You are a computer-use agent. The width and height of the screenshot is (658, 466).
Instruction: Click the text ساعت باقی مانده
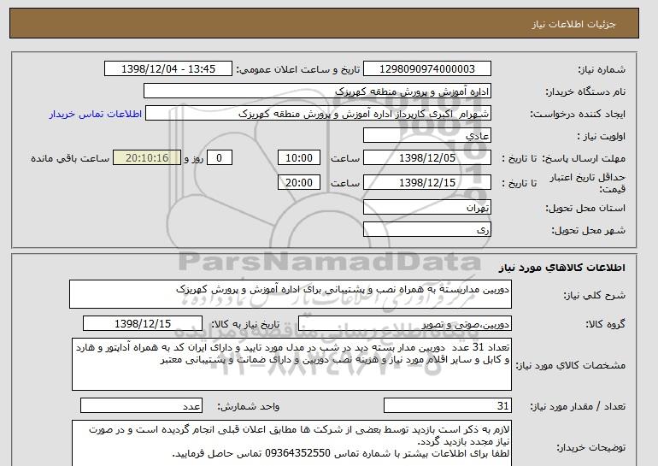pos(70,158)
